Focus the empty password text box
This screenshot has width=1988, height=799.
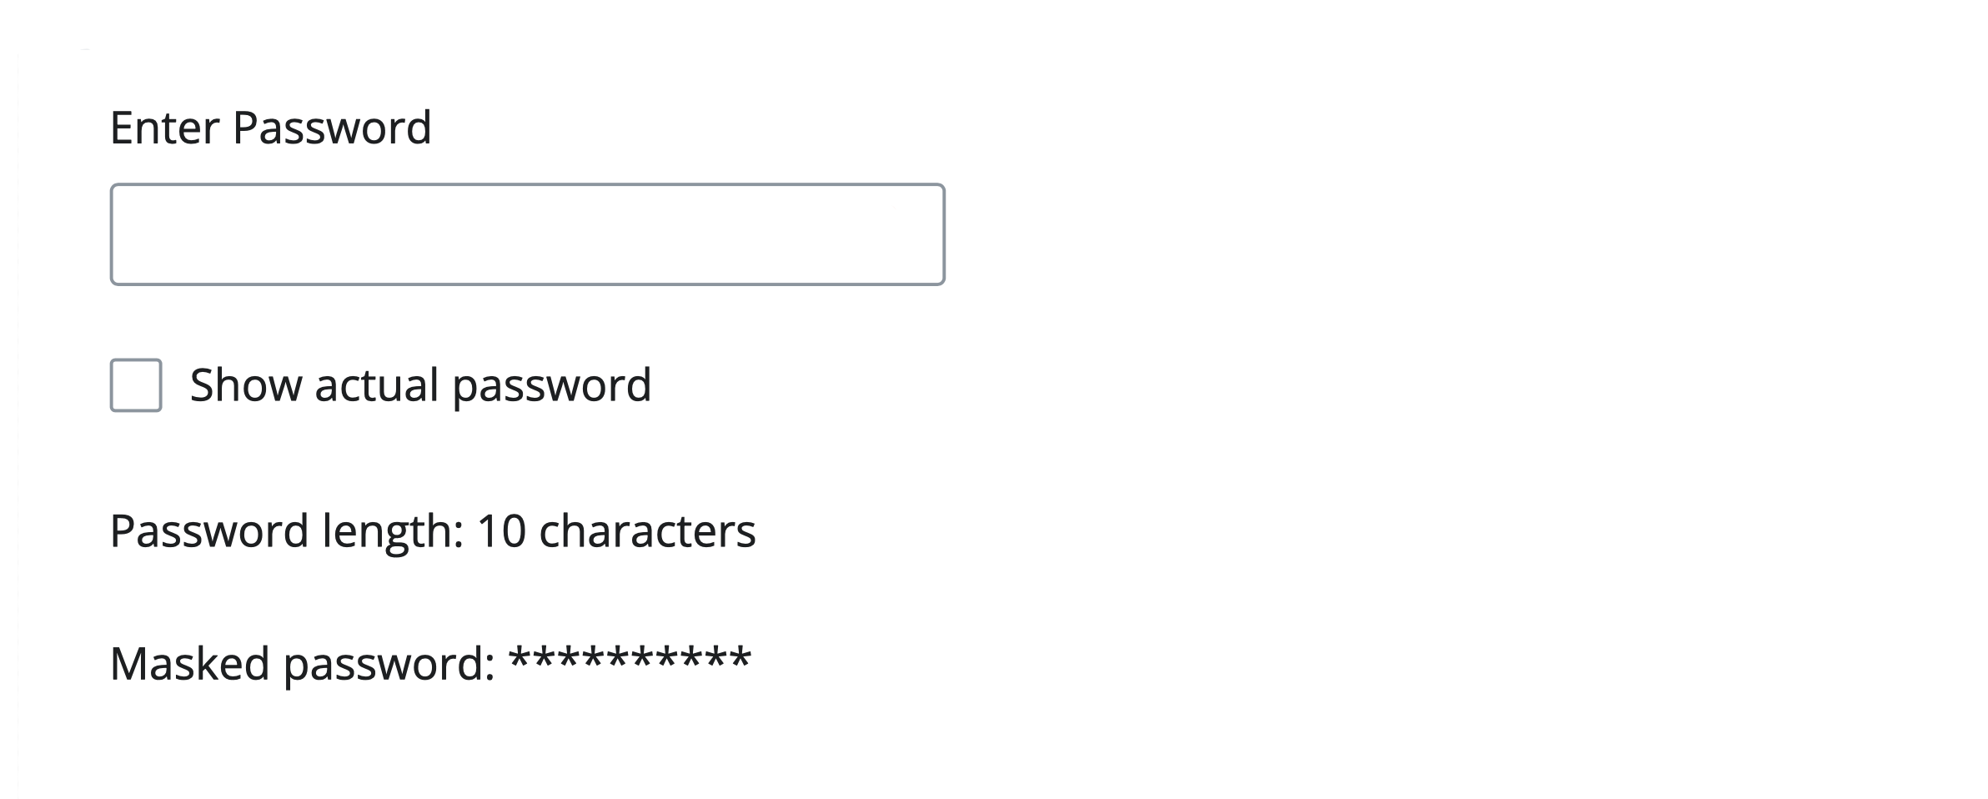pyautogui.click(x=527, y=234)
